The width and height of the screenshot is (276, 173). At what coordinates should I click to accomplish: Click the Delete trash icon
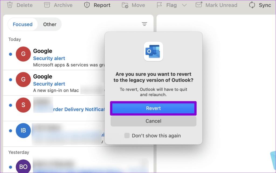[x=10, y=5]
